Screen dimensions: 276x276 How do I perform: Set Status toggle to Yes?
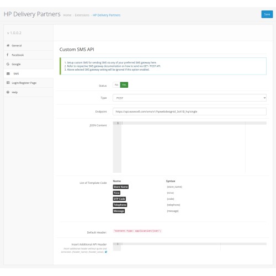point(124,85)
